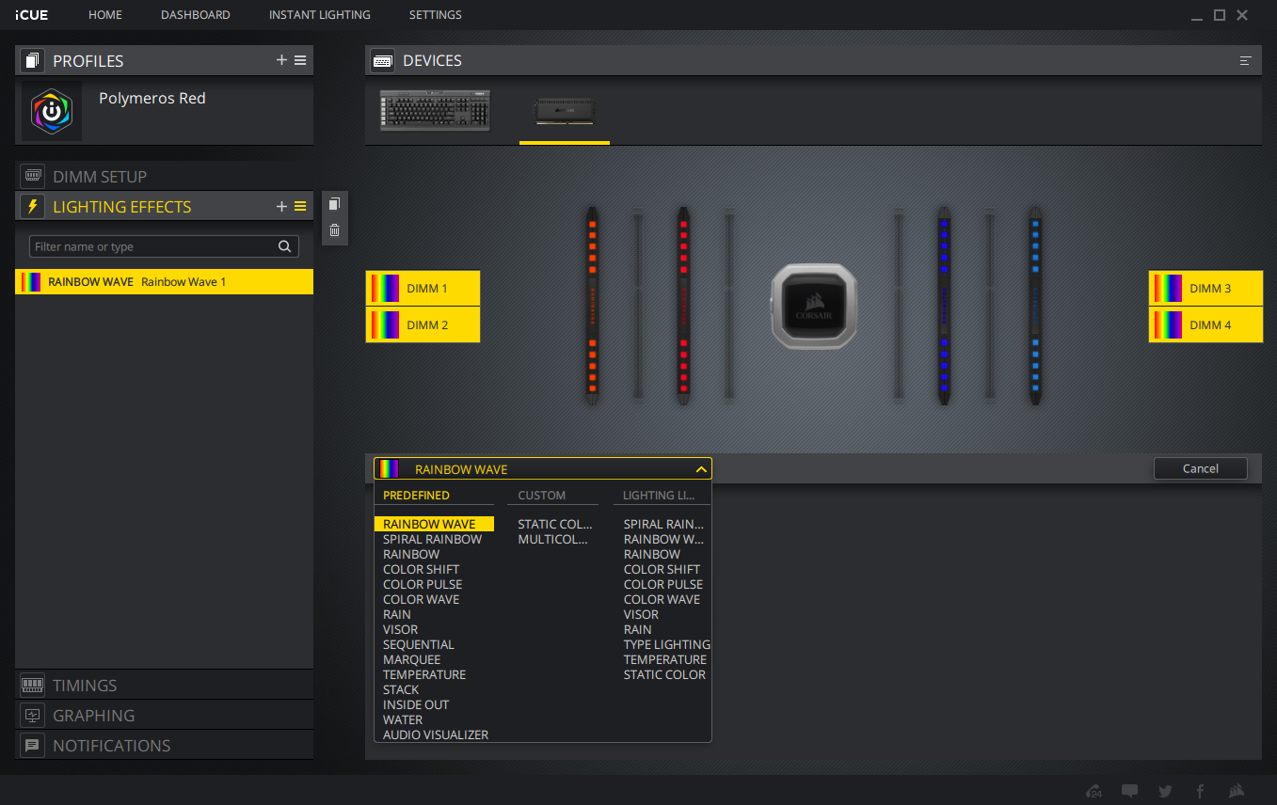1277x805 pixels.
Task: Toggle DIMM 1 selection
Action: [x=423, y=289]
